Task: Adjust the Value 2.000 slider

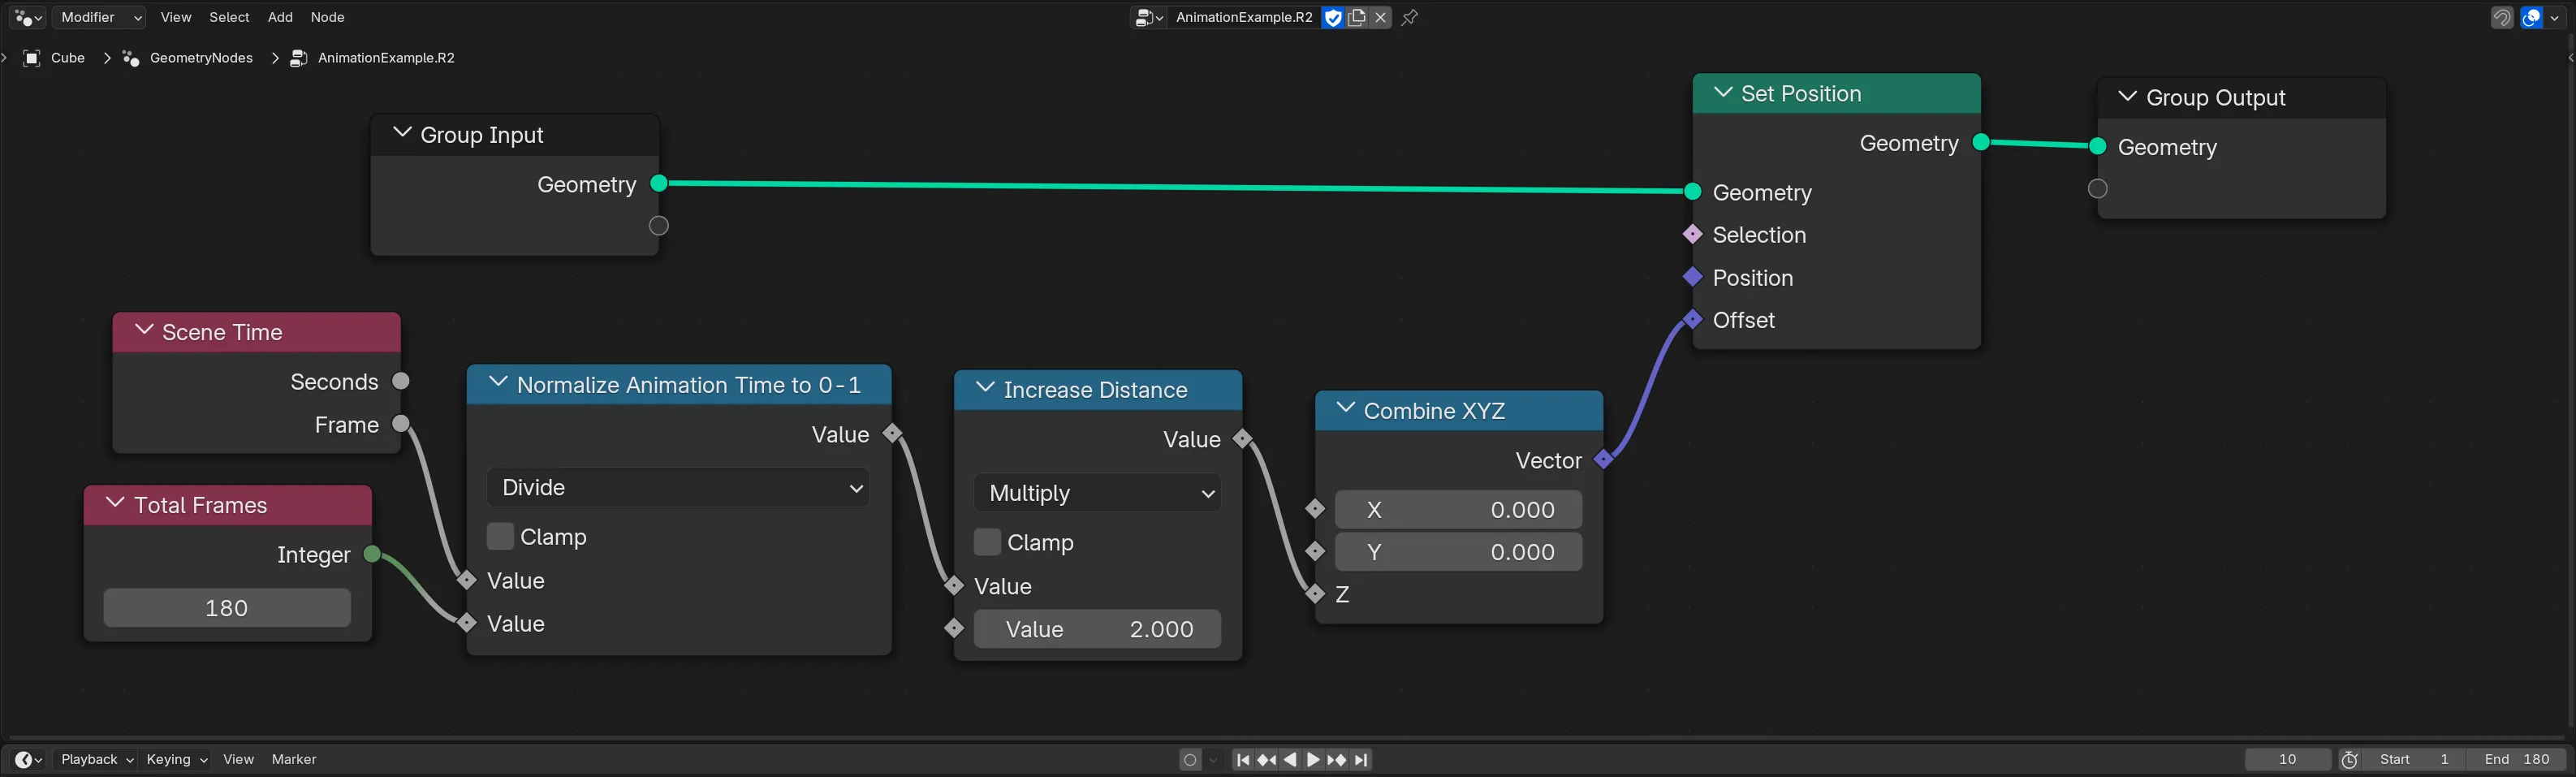Action: 1097,629
